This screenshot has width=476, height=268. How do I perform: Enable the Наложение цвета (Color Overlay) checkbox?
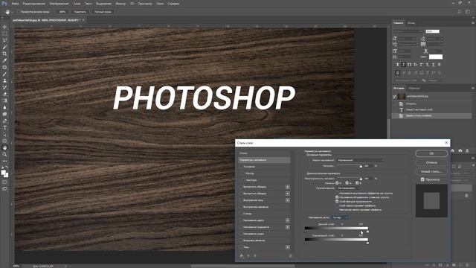(x=241, y=220)
